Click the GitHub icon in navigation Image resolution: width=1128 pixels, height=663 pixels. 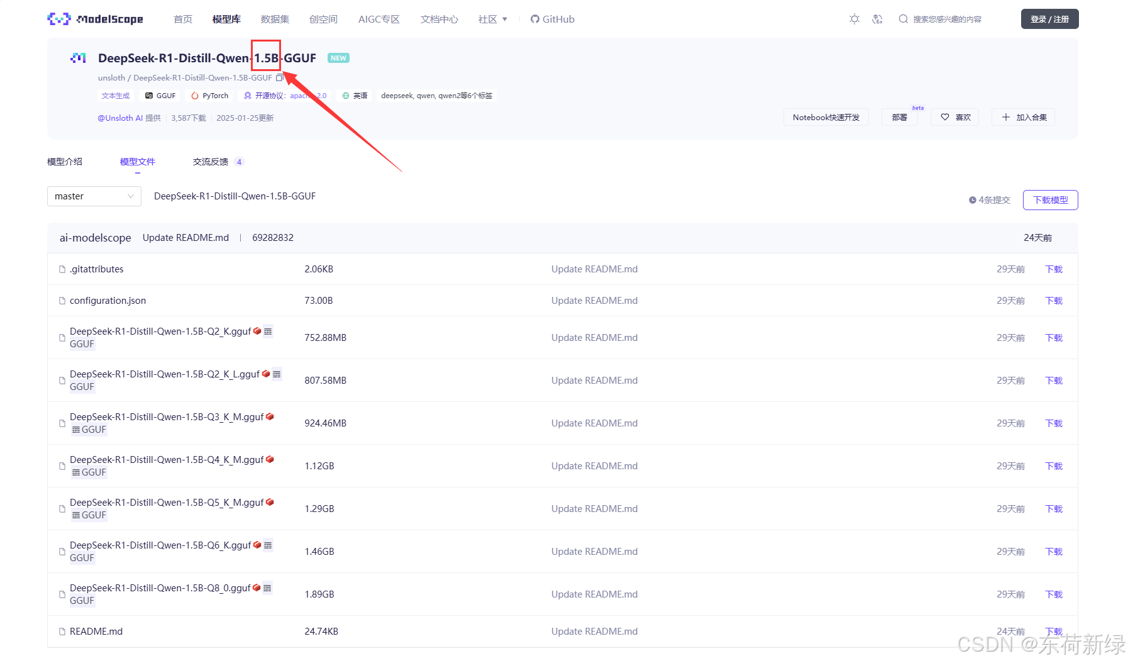tap(535, 19)
